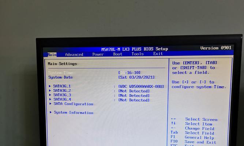The height and width of the screenshot is (146, 244).
Task: Click the Tab key label
Action: pyautogui.click(x=174, y=132)
